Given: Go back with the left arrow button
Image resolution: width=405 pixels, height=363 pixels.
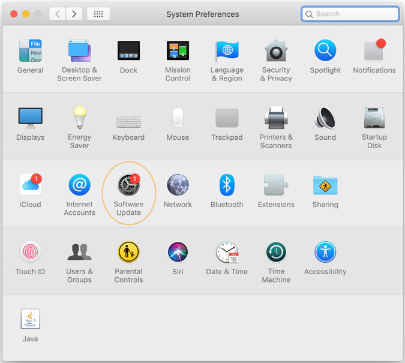Looking at the screenshot, I should tap(58, 14).
